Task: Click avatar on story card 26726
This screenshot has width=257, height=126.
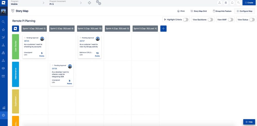Action: 70,66
